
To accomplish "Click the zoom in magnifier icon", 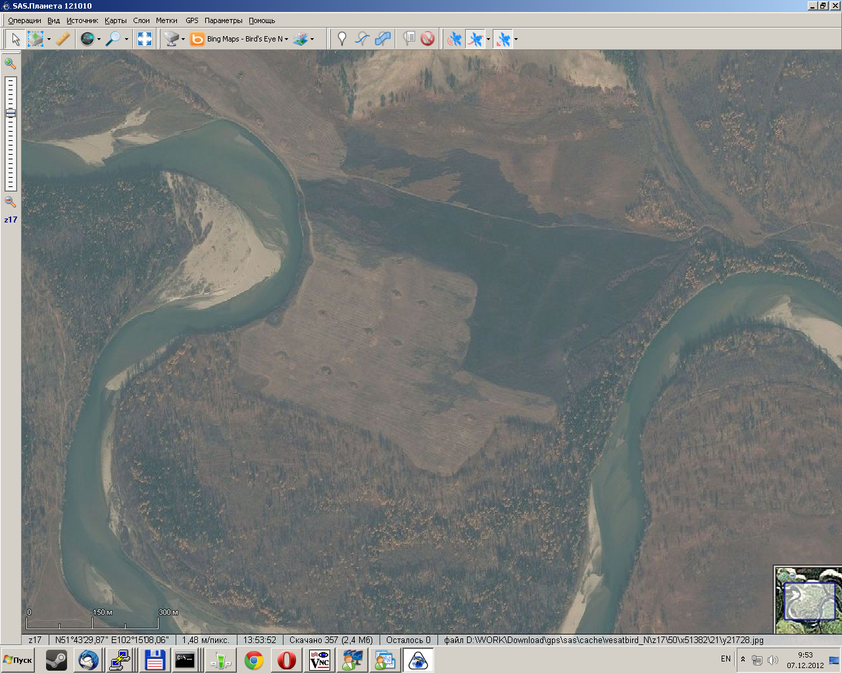I will [x=11, y=63].
